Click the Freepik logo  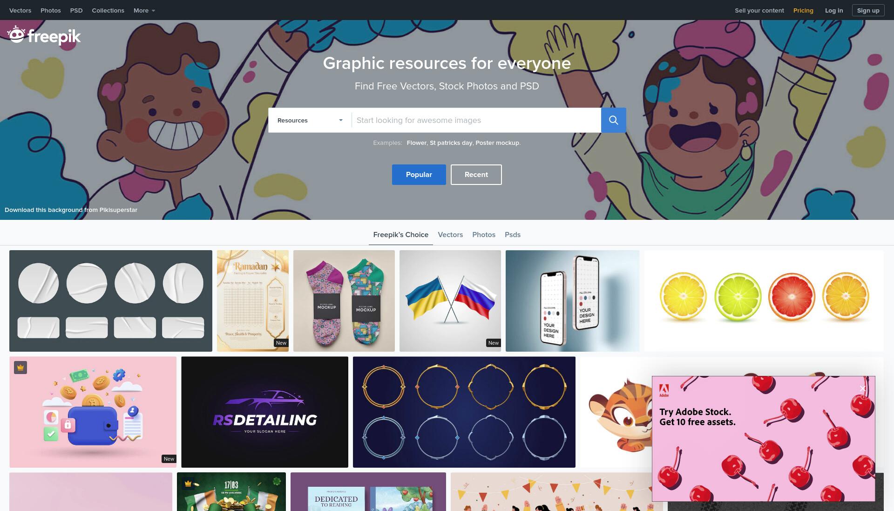click(44, 35)
